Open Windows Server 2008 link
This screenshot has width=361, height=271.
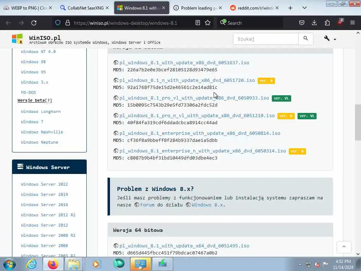(44, 246)
